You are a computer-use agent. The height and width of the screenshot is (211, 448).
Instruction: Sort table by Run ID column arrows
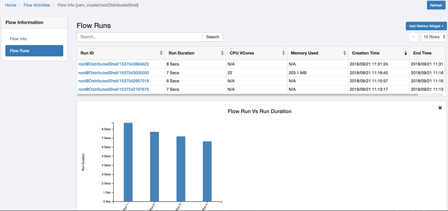(161, 53)
